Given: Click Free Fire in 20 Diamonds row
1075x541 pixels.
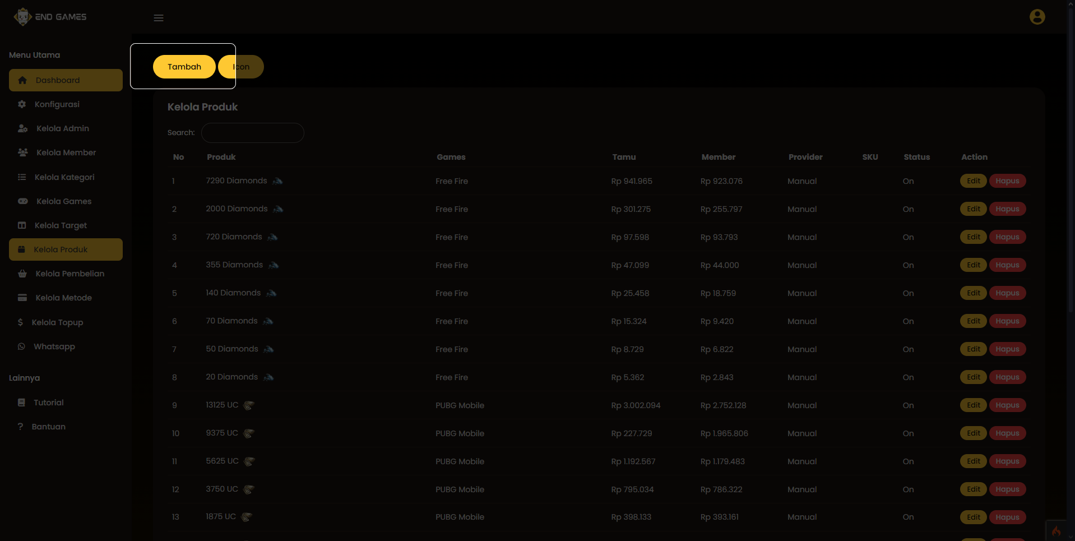Looking at the screenshot, I should click(452, 377).
